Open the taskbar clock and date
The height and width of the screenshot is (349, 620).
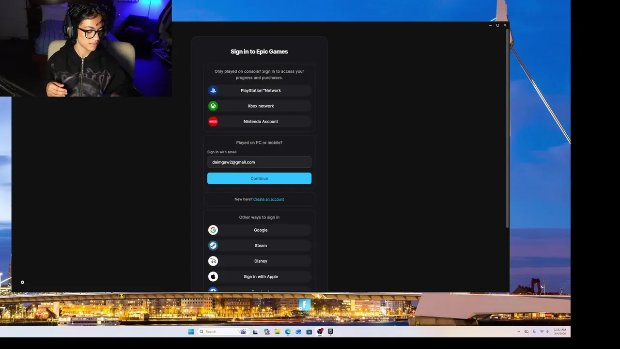pyautogui.click(x=560, y=332)
